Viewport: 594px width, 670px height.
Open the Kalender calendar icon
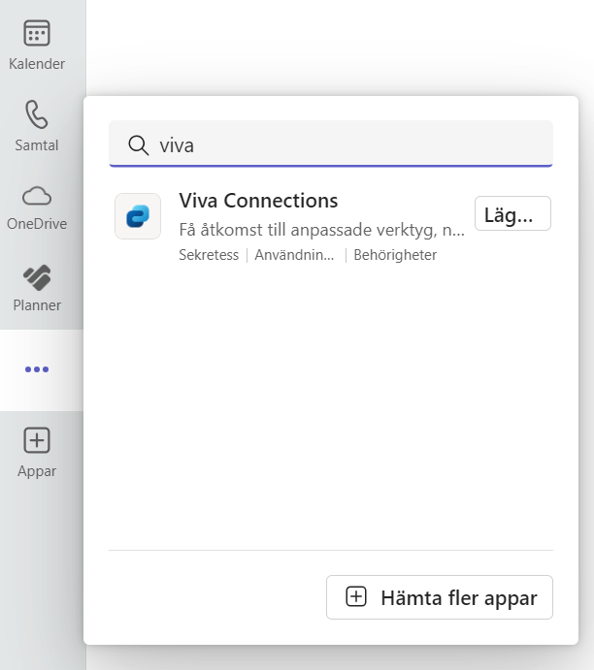pyautogui.click(x=37, y=33)
